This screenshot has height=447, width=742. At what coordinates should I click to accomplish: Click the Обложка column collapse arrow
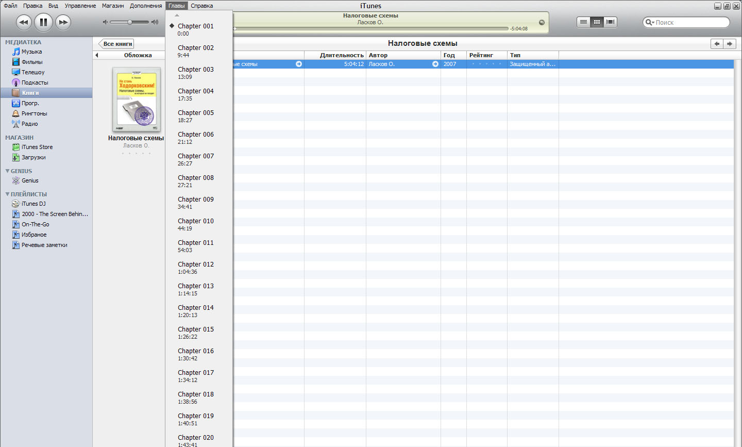click(96, 55)
